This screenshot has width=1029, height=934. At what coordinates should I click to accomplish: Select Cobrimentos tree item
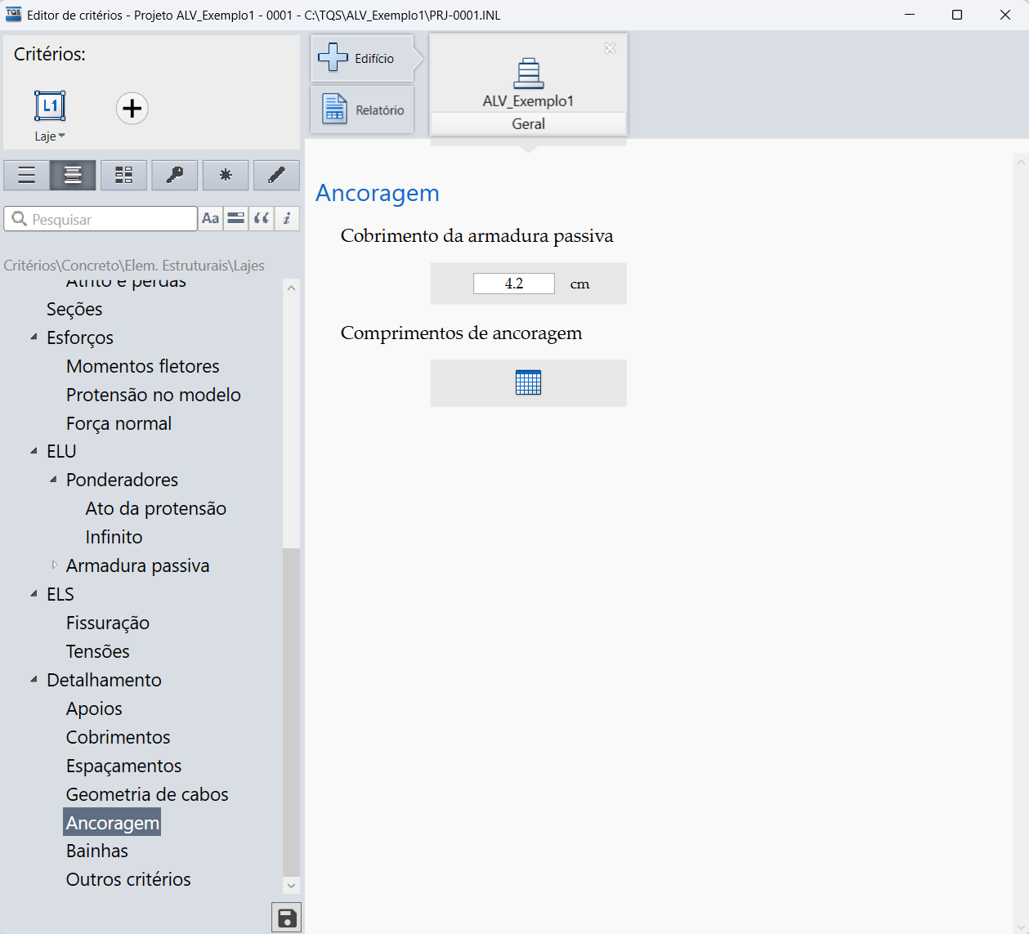click(x=119, y=737)
